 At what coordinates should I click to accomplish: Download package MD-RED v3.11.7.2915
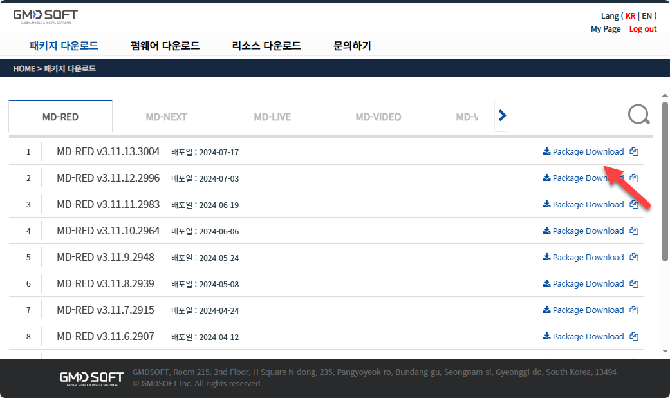point(583,310)
